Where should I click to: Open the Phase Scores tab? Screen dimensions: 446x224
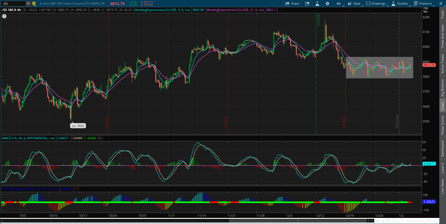pyautogui.click(x=443, y=125)
